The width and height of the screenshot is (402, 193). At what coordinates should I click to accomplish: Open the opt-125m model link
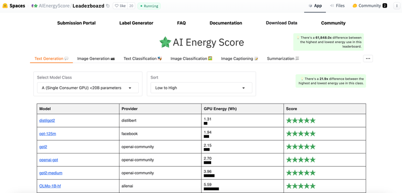[47, 134]
